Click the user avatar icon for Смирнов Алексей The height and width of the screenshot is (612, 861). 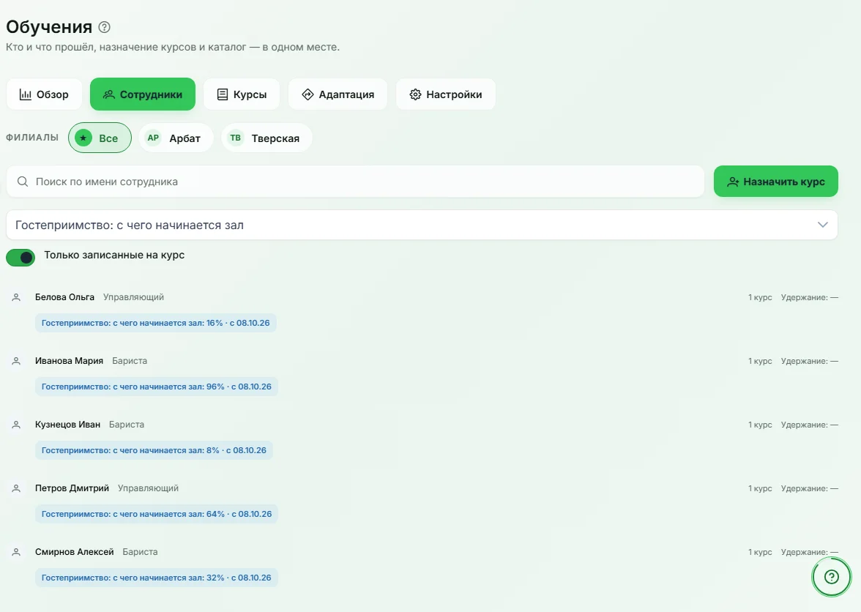[x=16, y=552]
